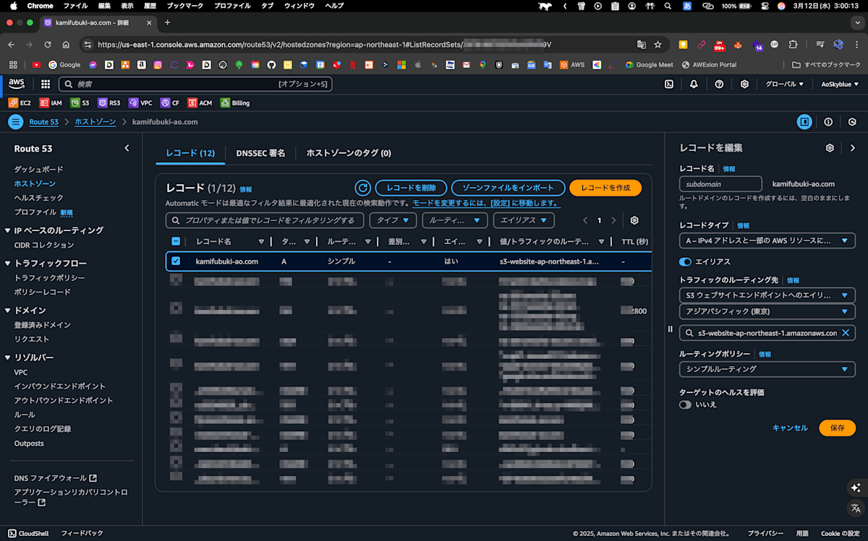Image resolution: width=868 pixels, height=541 pixels.
Task: Click the ゾーンファイルをインポート button
Action: tap(508, 188)
